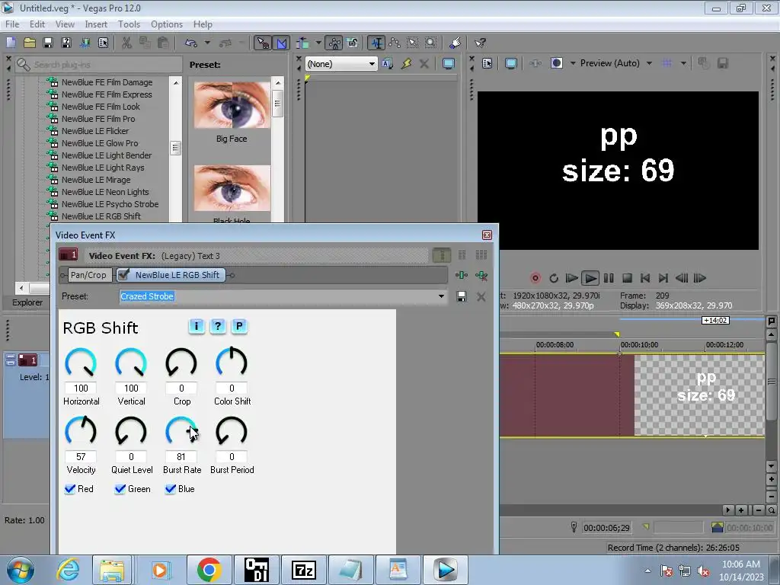780x585 pixels.
Task: Toggle the NewBlue LE RGB Shift plug-in checkbox
Action: (x=124, y=274)
